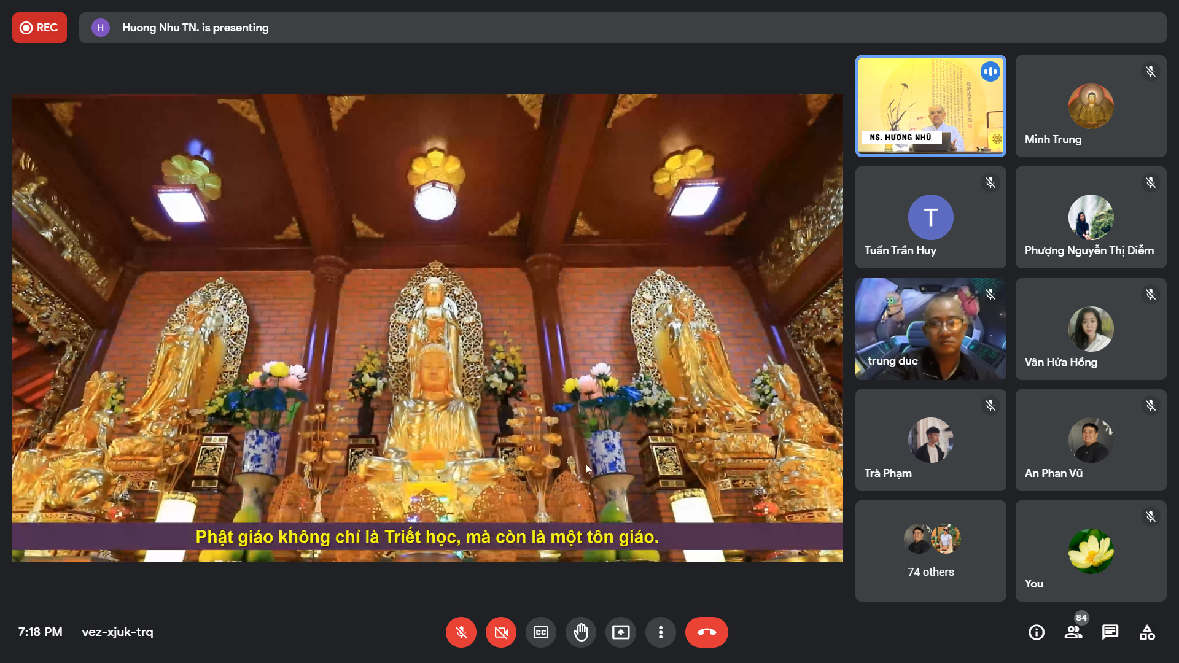Viewport: 1179px width, 663px height.
Task: Click the trung duc video tile
Action: click(930, 328)
